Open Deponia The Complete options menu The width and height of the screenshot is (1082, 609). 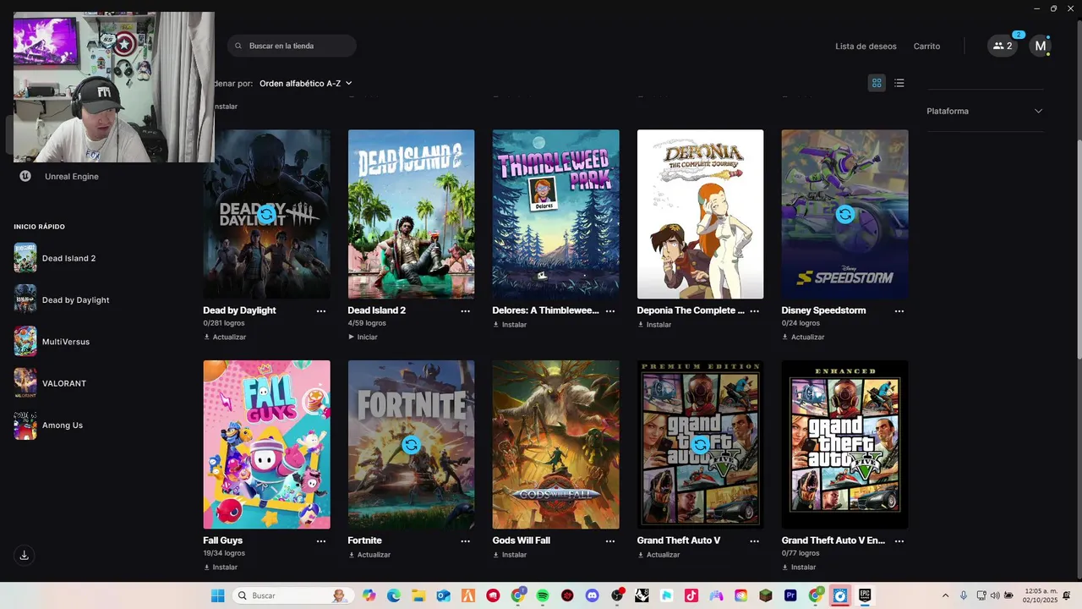[755, 311]
